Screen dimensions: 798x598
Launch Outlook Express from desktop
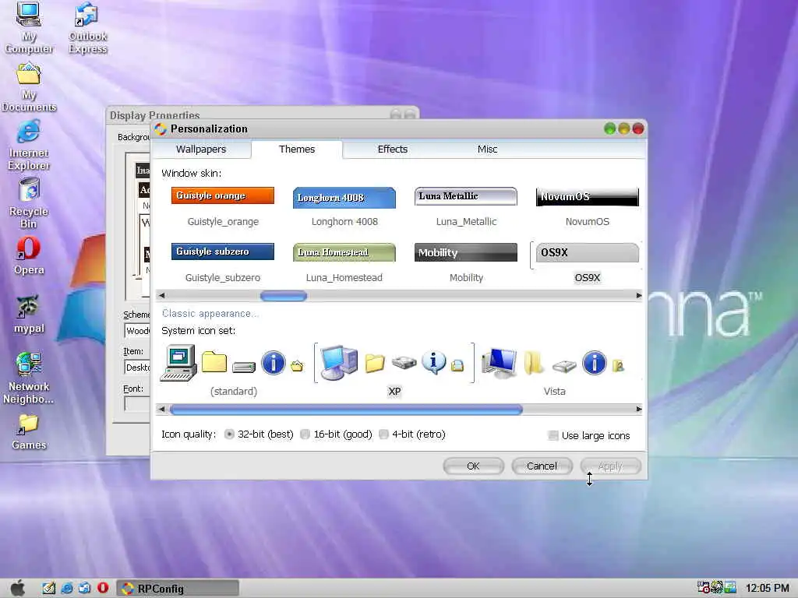click(x=87, y=26)
